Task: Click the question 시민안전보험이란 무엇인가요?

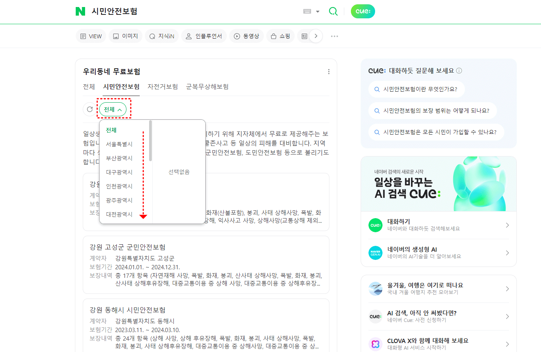Action: (416, 89)
